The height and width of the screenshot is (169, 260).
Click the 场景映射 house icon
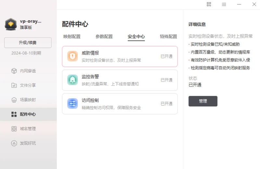coord(14,100)
